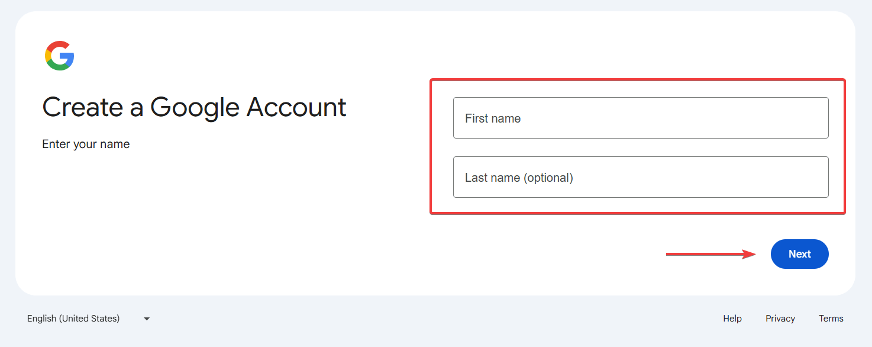Focus the Last name (optional) field
Viewport: 872px width, 347px height.
point(640,177)
